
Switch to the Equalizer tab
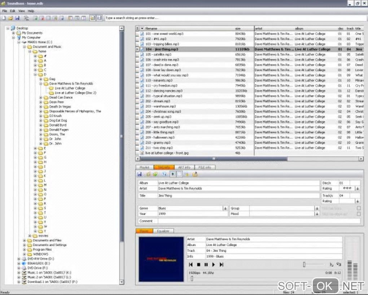click(x=163, y=231)
